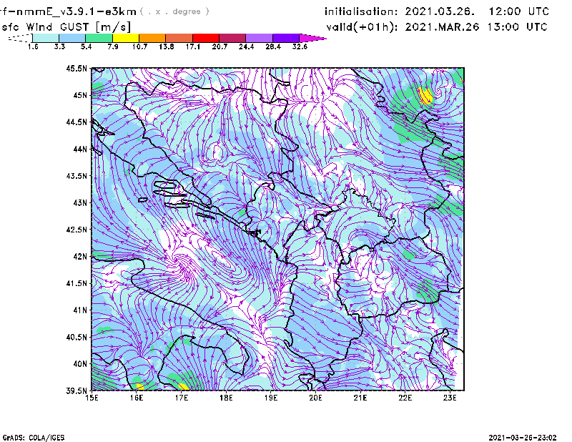Screen dimensions: 572x442
Task: Click the valid(+01h) time line
Action: [x=437, y=27]
